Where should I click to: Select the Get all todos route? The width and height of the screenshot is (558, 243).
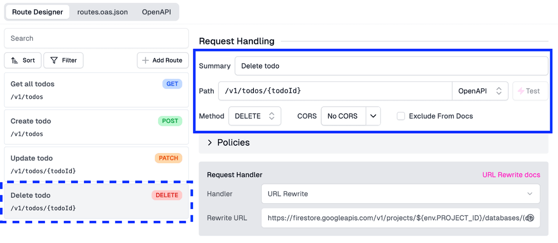pyautogui.click(x=96, y=90)
